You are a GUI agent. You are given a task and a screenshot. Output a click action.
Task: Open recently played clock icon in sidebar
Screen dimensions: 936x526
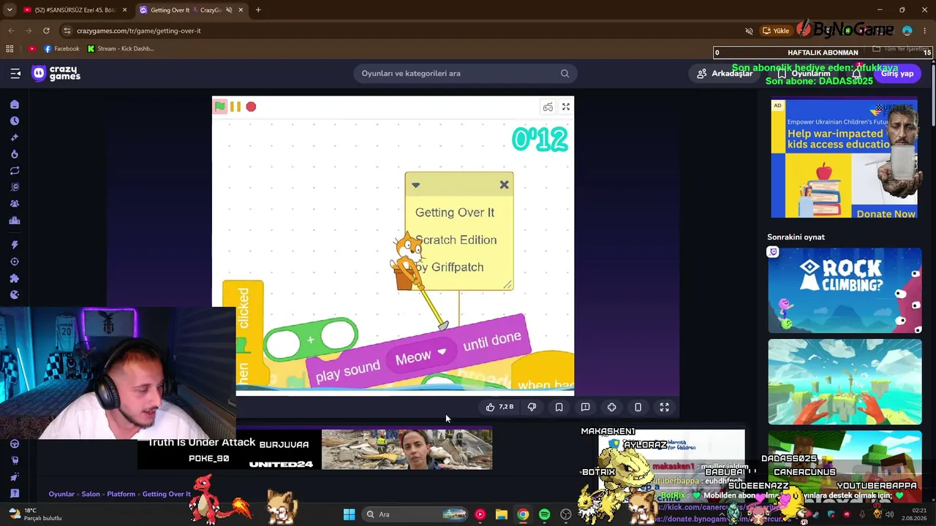15,121
